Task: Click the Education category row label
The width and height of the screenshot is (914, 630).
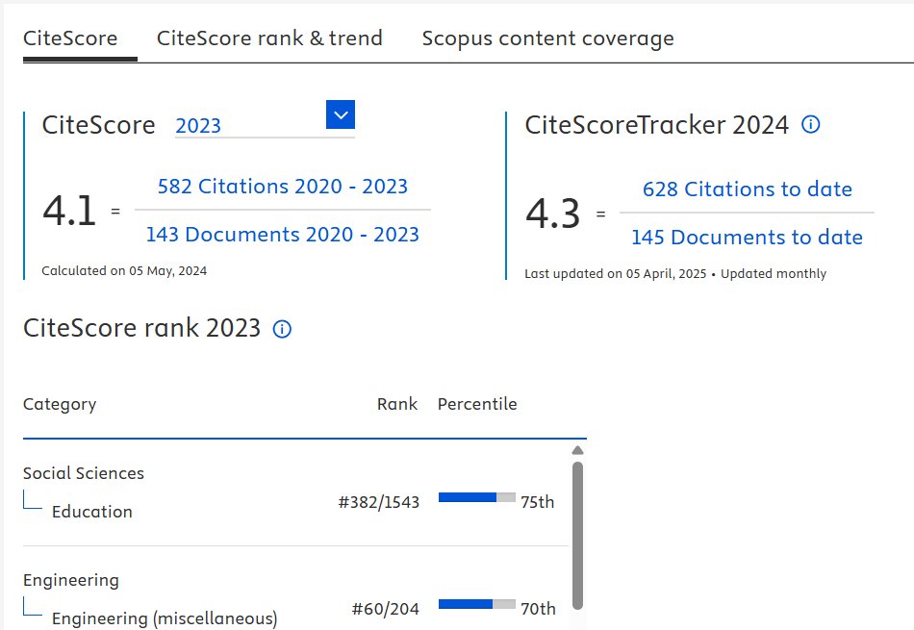Action: 92,512
